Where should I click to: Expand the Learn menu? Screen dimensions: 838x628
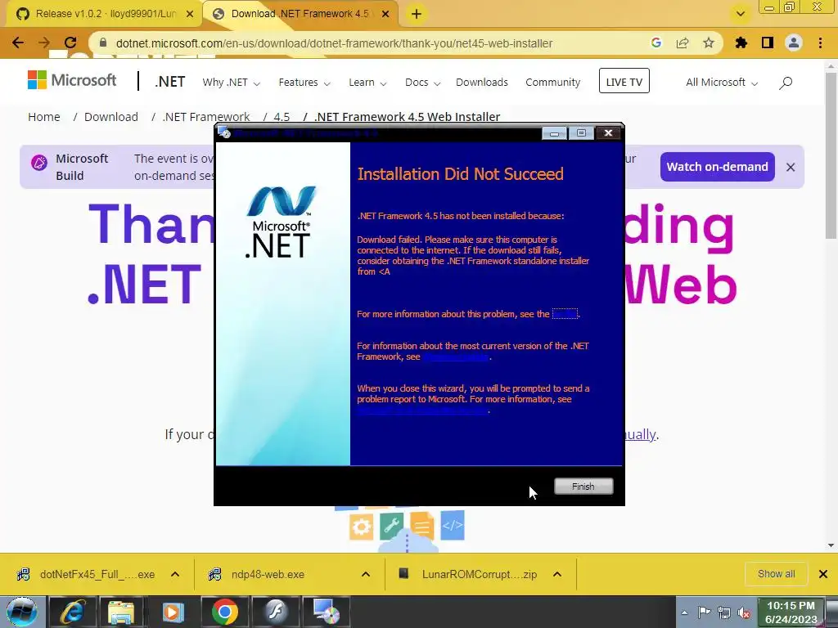367,83
